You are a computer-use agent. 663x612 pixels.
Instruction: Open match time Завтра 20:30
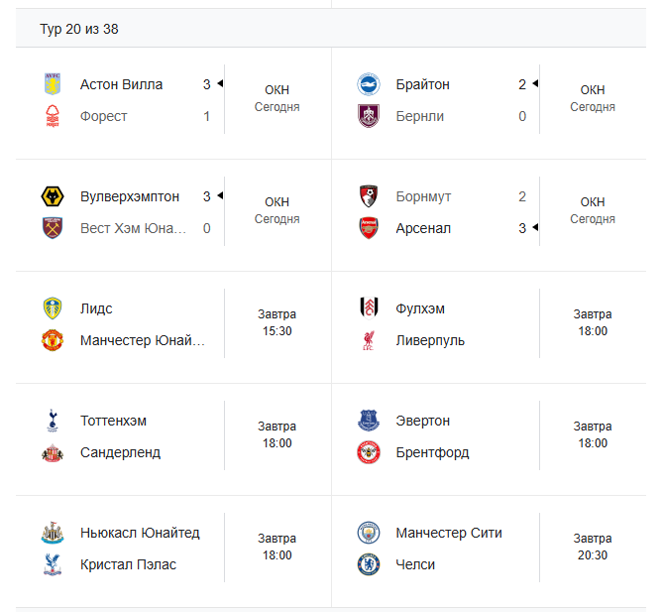(593, 548)
